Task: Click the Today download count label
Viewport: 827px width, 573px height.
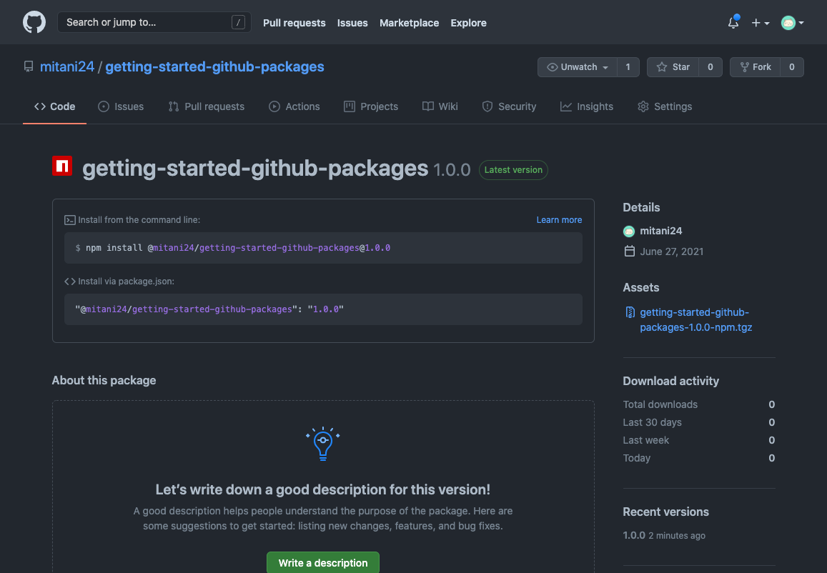Action: point(637,458)
